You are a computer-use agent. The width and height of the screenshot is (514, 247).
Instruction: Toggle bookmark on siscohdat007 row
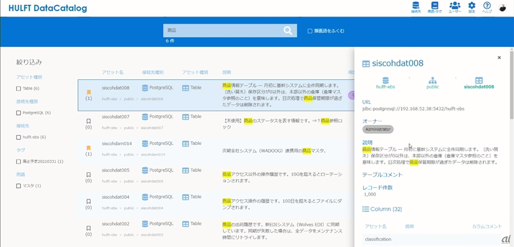click(89, 121)
